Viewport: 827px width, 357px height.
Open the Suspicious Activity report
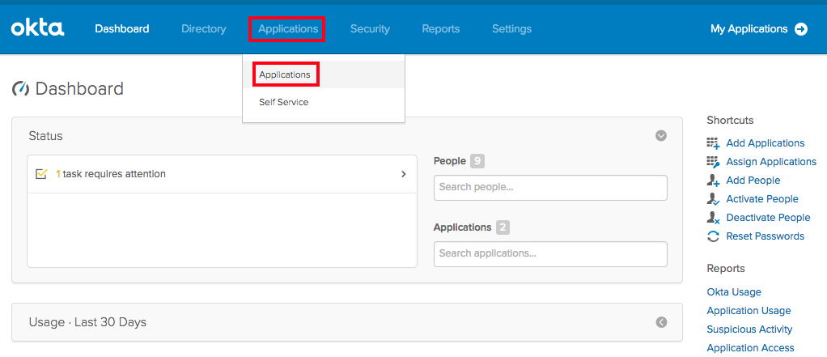coord(749,329)
